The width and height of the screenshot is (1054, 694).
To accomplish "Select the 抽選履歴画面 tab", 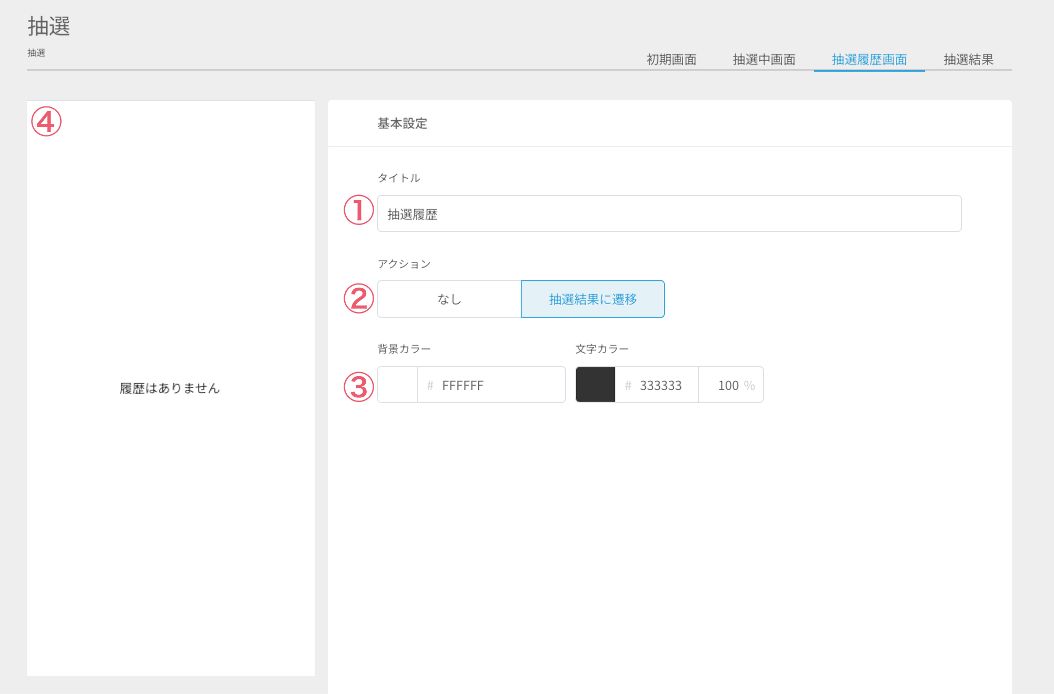I will click(869, 60).
